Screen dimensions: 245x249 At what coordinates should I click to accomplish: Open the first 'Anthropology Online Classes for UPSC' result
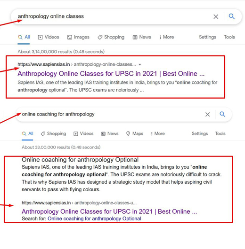(111, 74)
